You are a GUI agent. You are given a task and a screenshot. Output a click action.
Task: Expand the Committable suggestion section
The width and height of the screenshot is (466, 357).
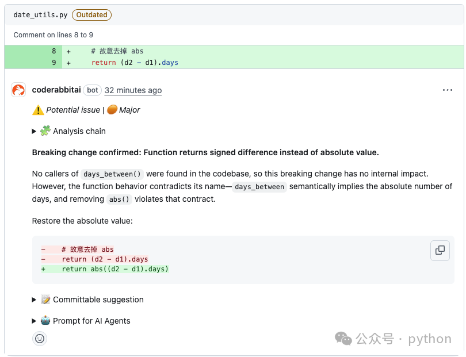(87, 300)
